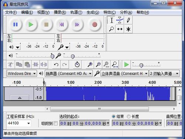
Task: Open selection end time format dropdown arrow
Action: 160,123
